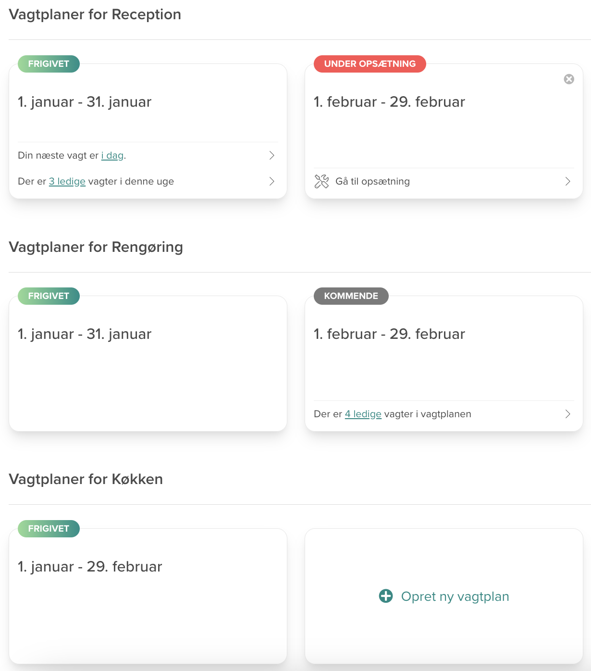Image resolution: width=591 pixels, height=671 pixels.
Task: Open the 4 ledige link for Rengøring
Action: (x=363, y=413)
